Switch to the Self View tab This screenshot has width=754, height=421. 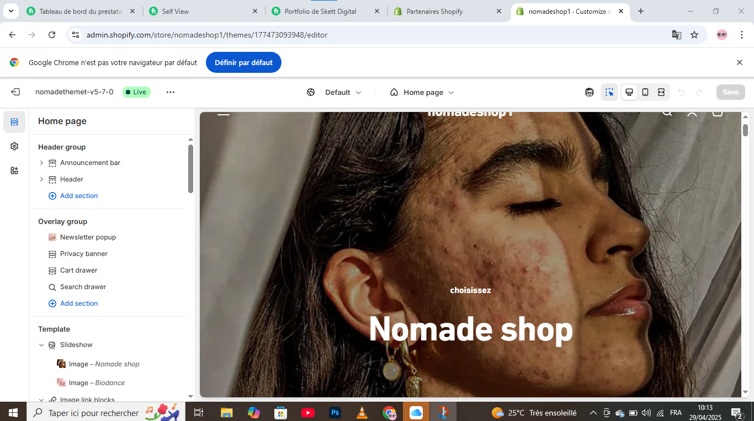204,11
